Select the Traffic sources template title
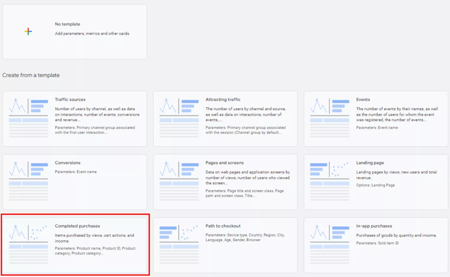This screenshot has width=450, height=277. [70, 100]
